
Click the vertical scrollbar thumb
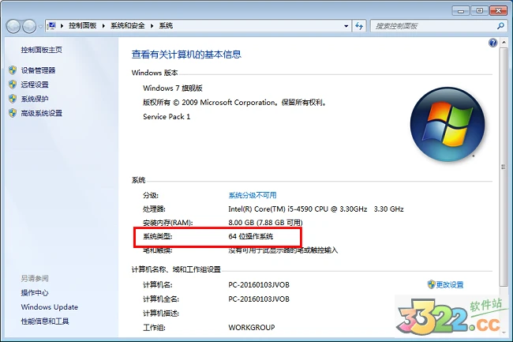pyautogui.click(x=504, y=167)
